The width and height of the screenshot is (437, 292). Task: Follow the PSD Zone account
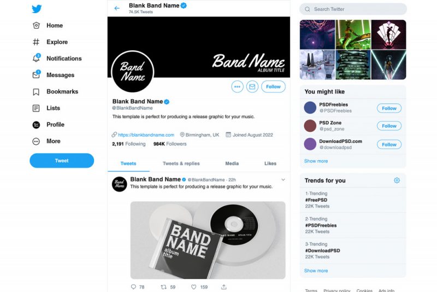pyautogui.click(x=389, y=126)
